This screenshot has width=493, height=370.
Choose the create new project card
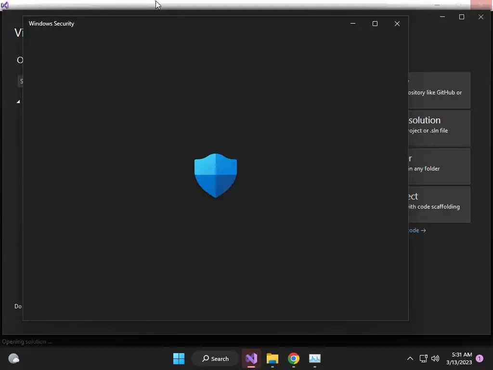pyautogui.click(x=439, y=204)
